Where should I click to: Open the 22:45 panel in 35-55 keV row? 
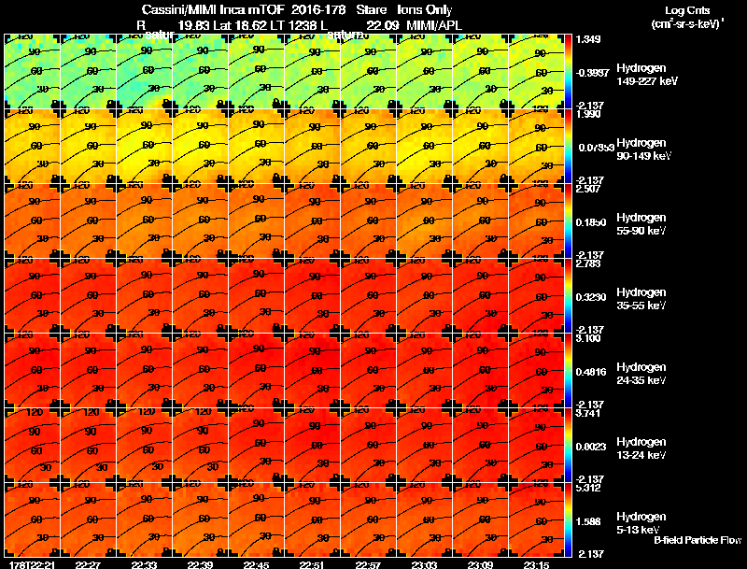pyautogui.click(x=256, y=295)
